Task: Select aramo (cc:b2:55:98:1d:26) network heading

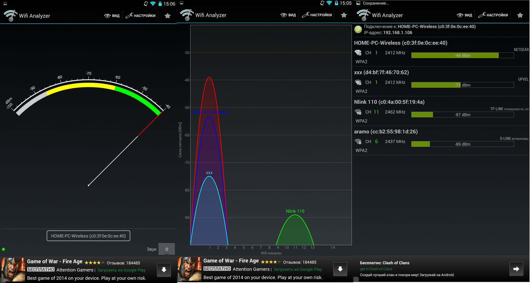Action: [x=386, y=132]
